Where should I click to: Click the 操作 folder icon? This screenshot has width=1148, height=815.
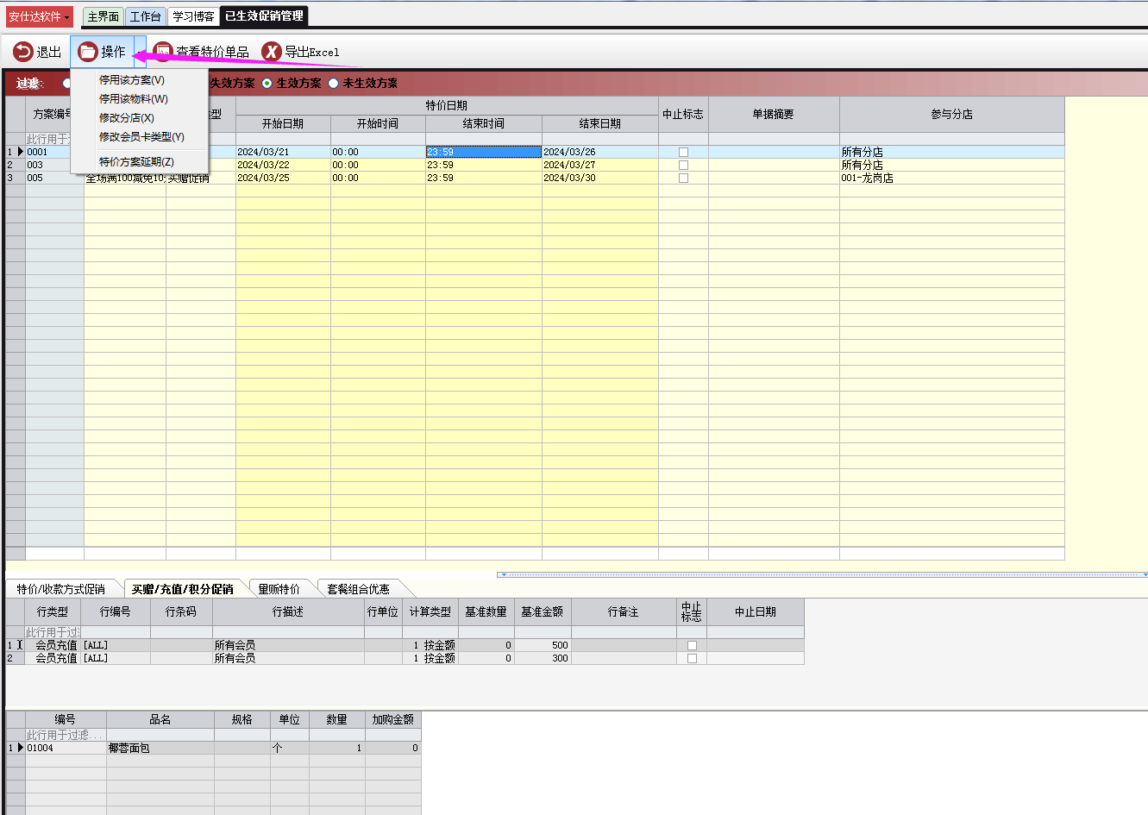click(88, 52)
